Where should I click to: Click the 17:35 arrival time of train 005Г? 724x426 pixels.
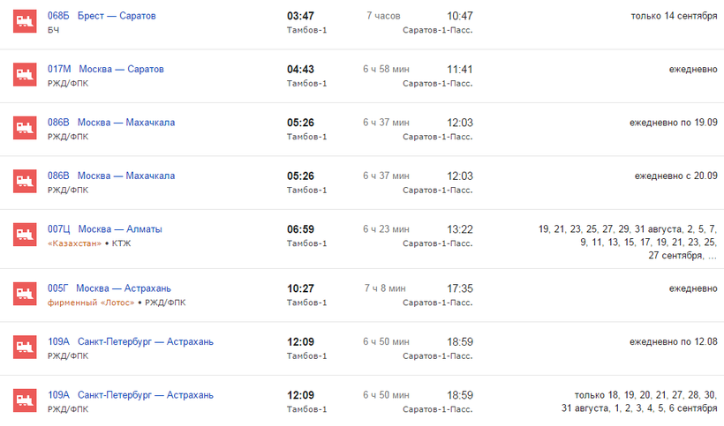460,288
